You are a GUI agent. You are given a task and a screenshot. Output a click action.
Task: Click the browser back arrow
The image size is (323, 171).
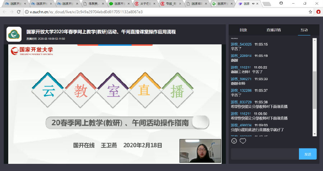tap(4, 12)
